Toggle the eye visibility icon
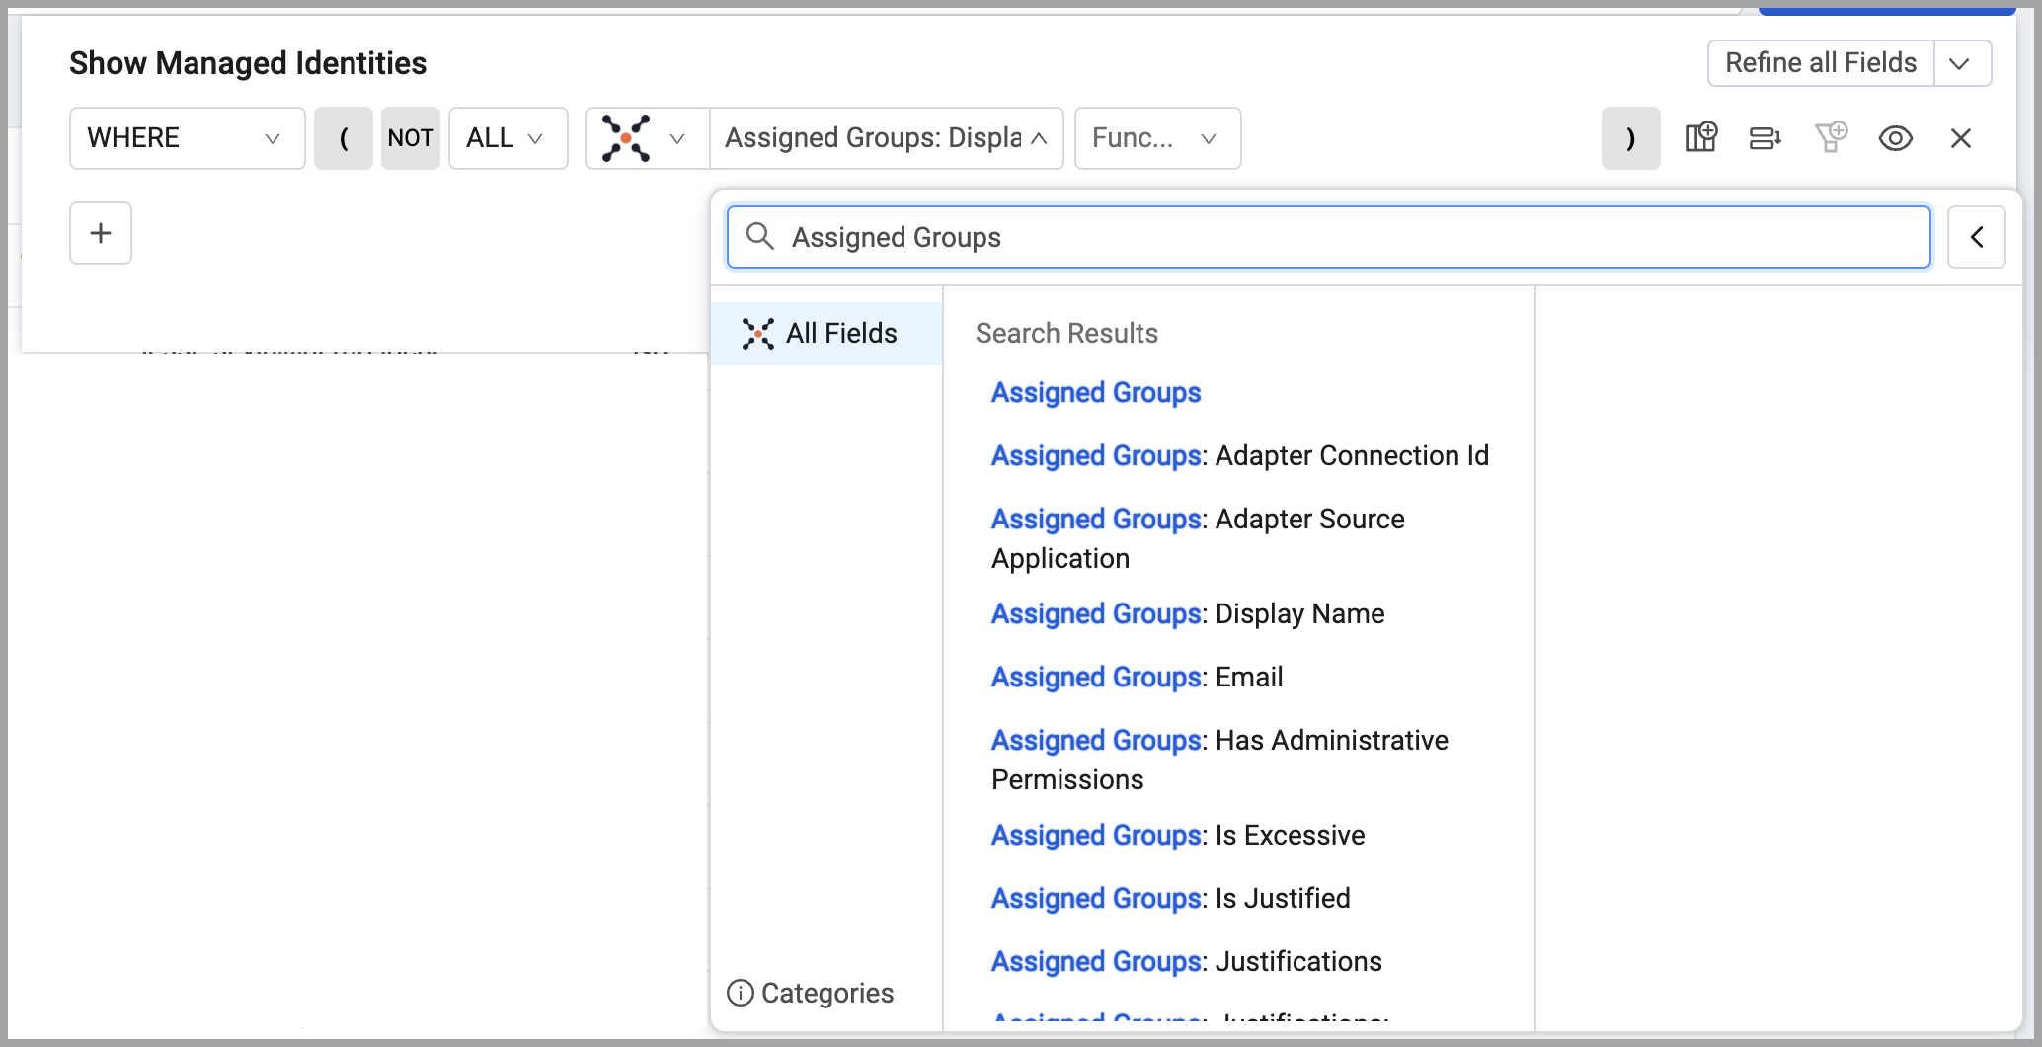Image resolution: width=2042 pixels, height=1047 pixels. (x=1896, y=138)
